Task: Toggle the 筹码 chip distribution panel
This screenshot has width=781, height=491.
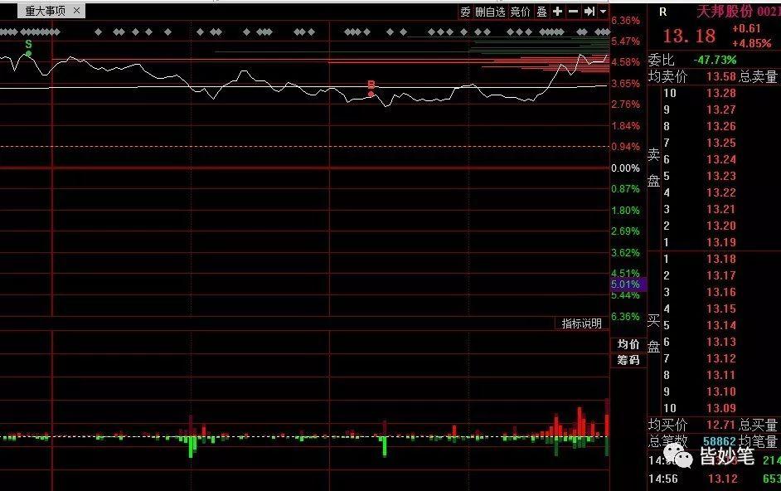Action: (x=628, y=361)
